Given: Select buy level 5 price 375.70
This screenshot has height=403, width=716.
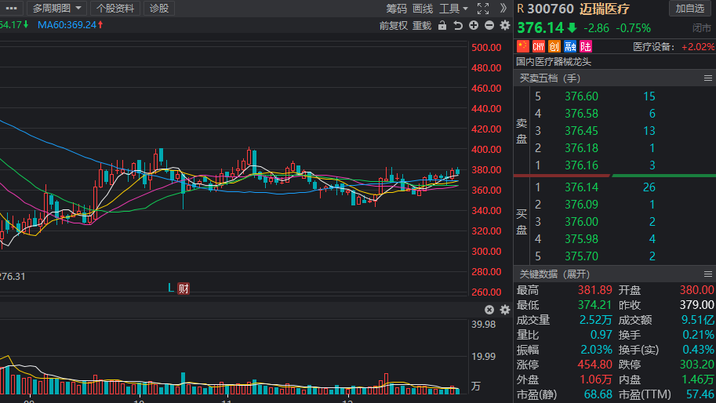Looking at the screenshot, I should point(581,256).
